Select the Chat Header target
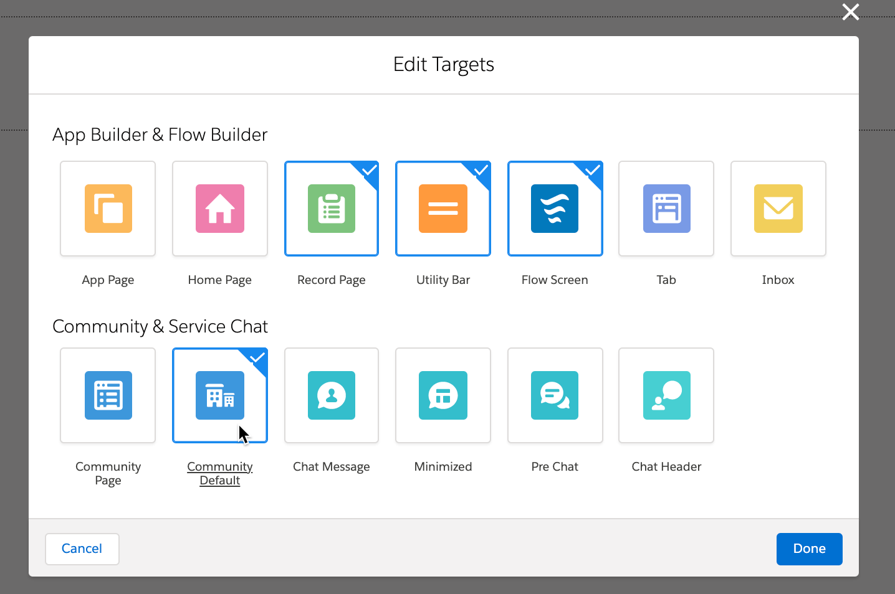The image size is (895, 594). pyautogui.click(x=666, y=395)
